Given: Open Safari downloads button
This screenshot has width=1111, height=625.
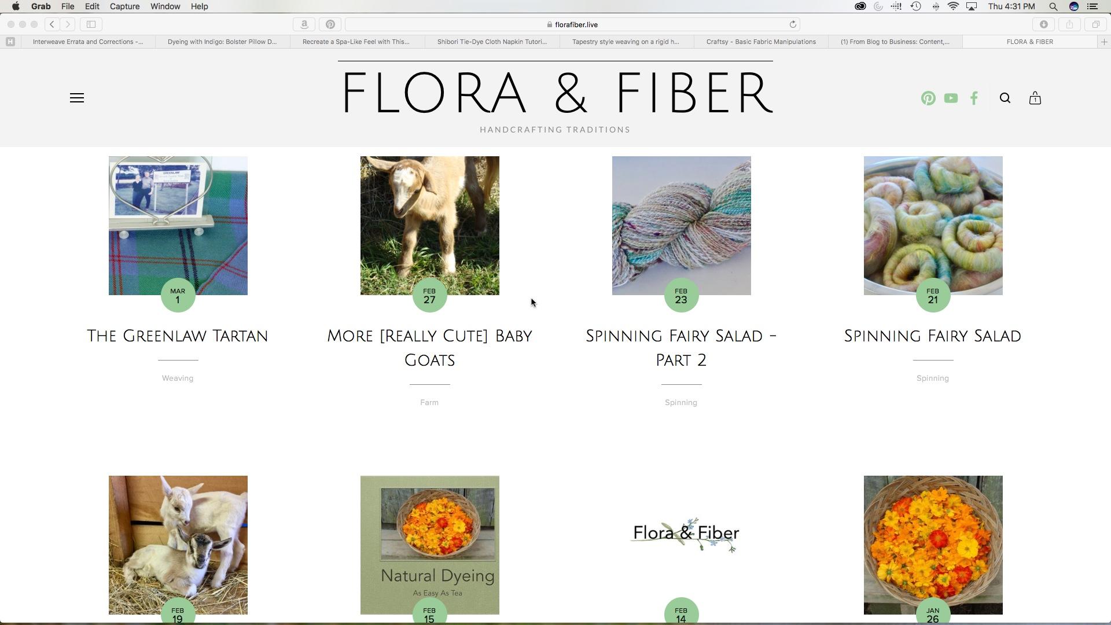Looking at the screenshot, I should (1044, 24).
